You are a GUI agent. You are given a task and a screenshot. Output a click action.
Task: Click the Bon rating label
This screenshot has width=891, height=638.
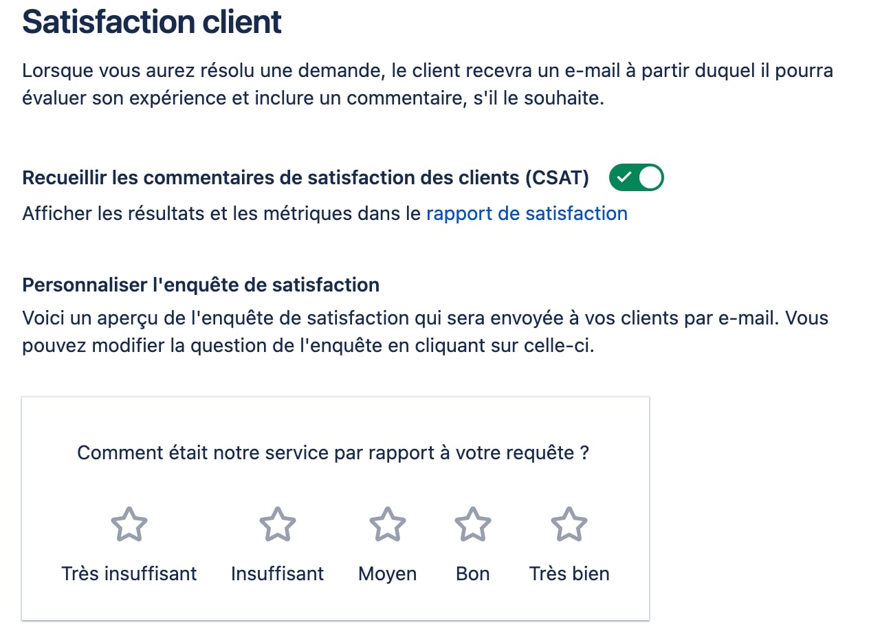pyautogui.click(x=473, y=573)
